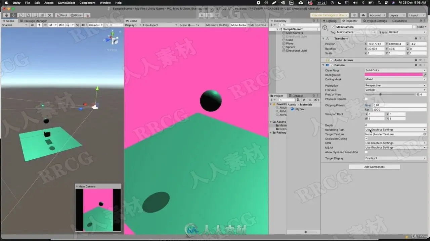Screen dimensions: 430x241
Task: Open FOV Axis dropdown
Action: tap(396, 90)
